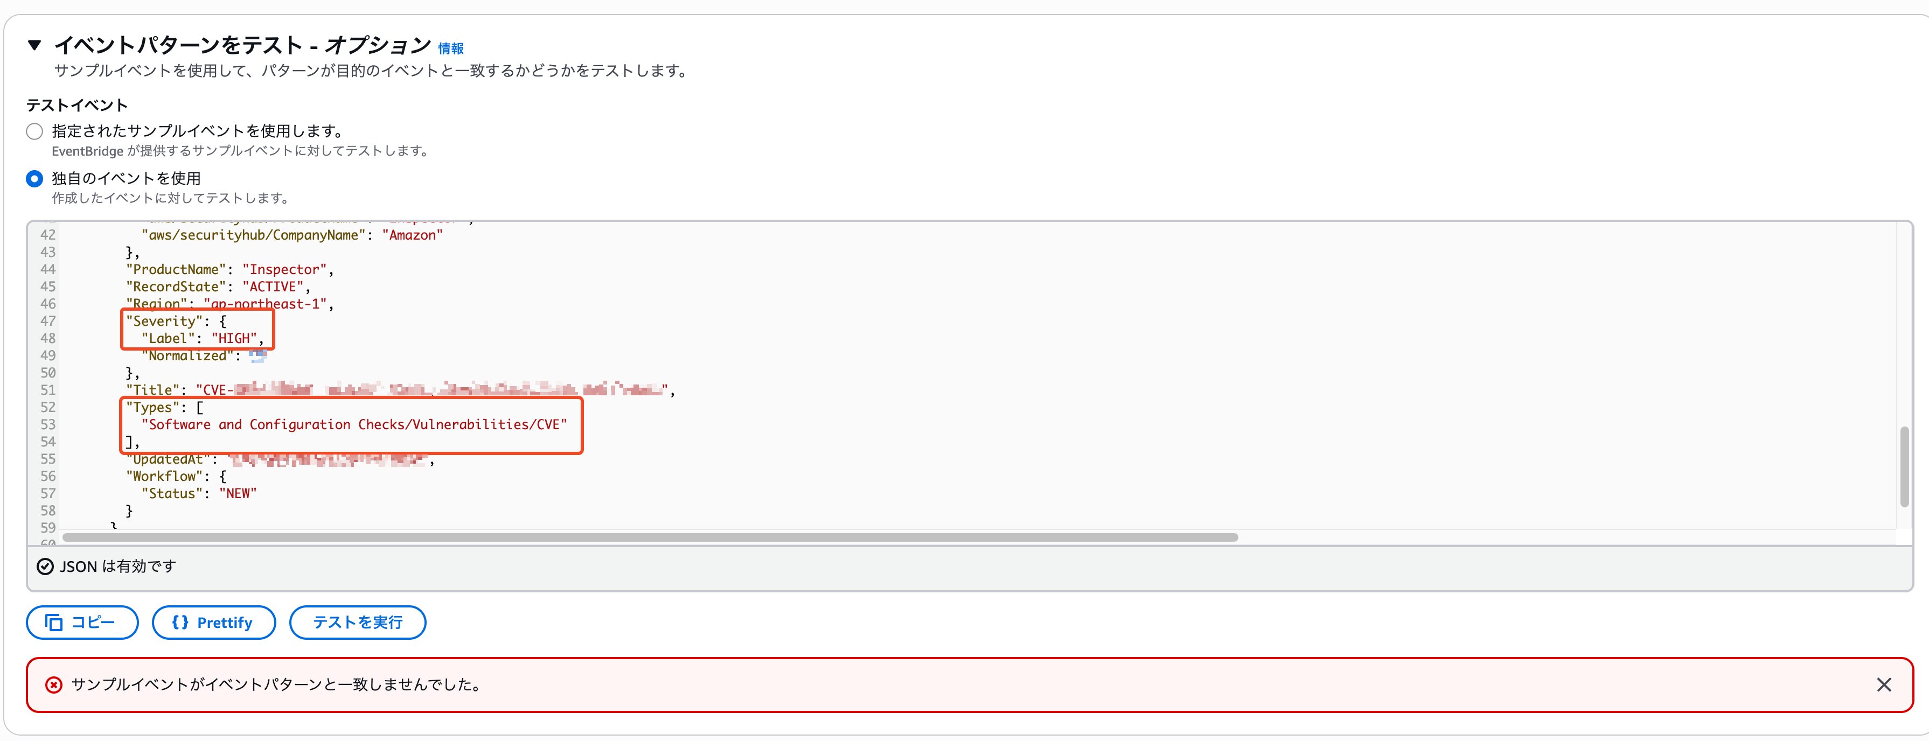Click the コピー button
Screen dimensions: 1929x741
82,622
